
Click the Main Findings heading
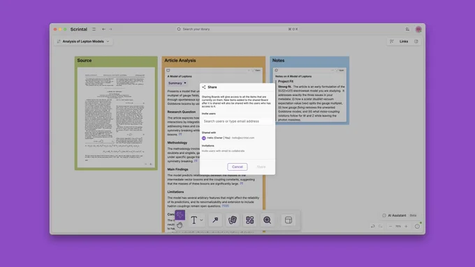[x=177, y=169]
